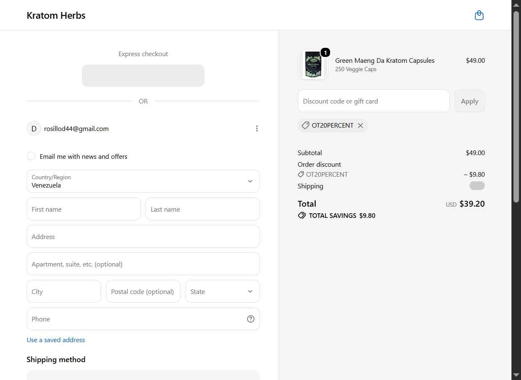
Task: Click the rosillod44@gmail.com email text
Action: click(76, 128)
